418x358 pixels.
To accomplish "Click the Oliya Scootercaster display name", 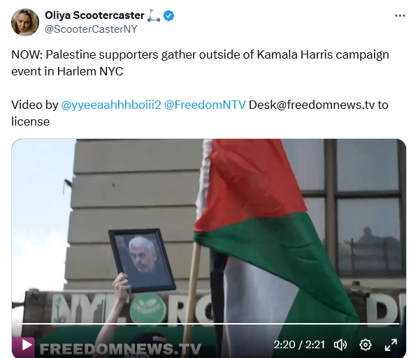I will pyautogui.click(x=94, y=15).
